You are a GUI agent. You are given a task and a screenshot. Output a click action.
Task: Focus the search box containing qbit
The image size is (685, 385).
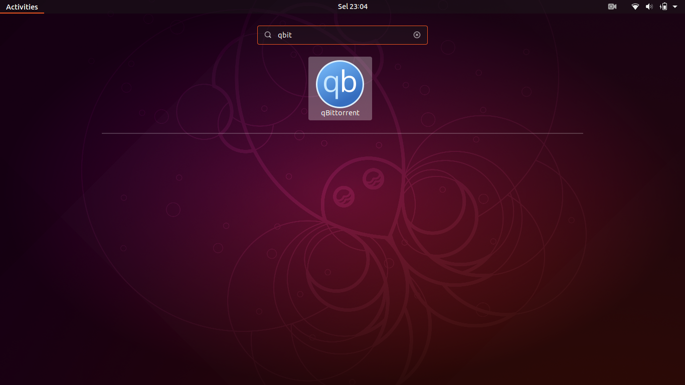click(342, 35)
